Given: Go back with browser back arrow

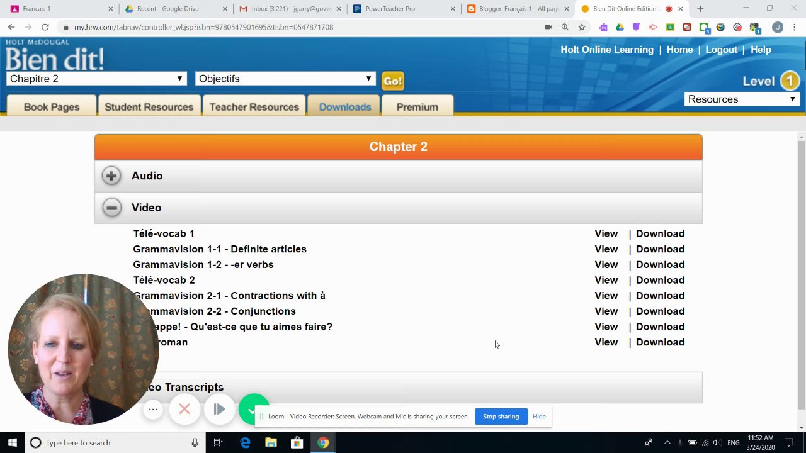Looking at the screenshot, I should [11, 27].
